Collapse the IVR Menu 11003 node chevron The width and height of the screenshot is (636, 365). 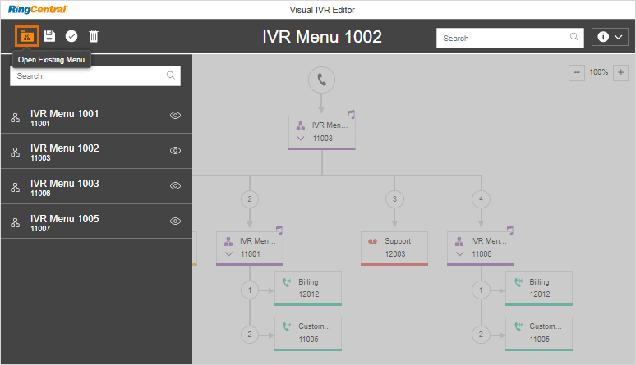click(x=301, y=139)
